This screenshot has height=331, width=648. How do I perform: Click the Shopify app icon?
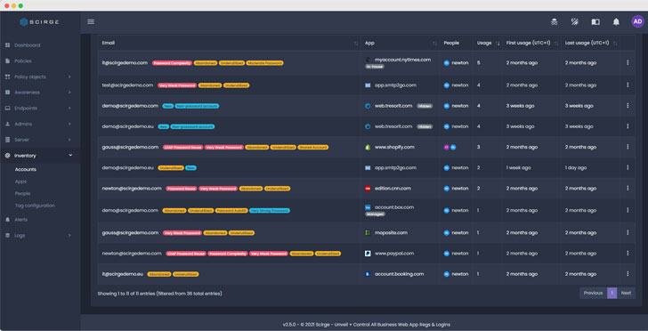(368, 147)
